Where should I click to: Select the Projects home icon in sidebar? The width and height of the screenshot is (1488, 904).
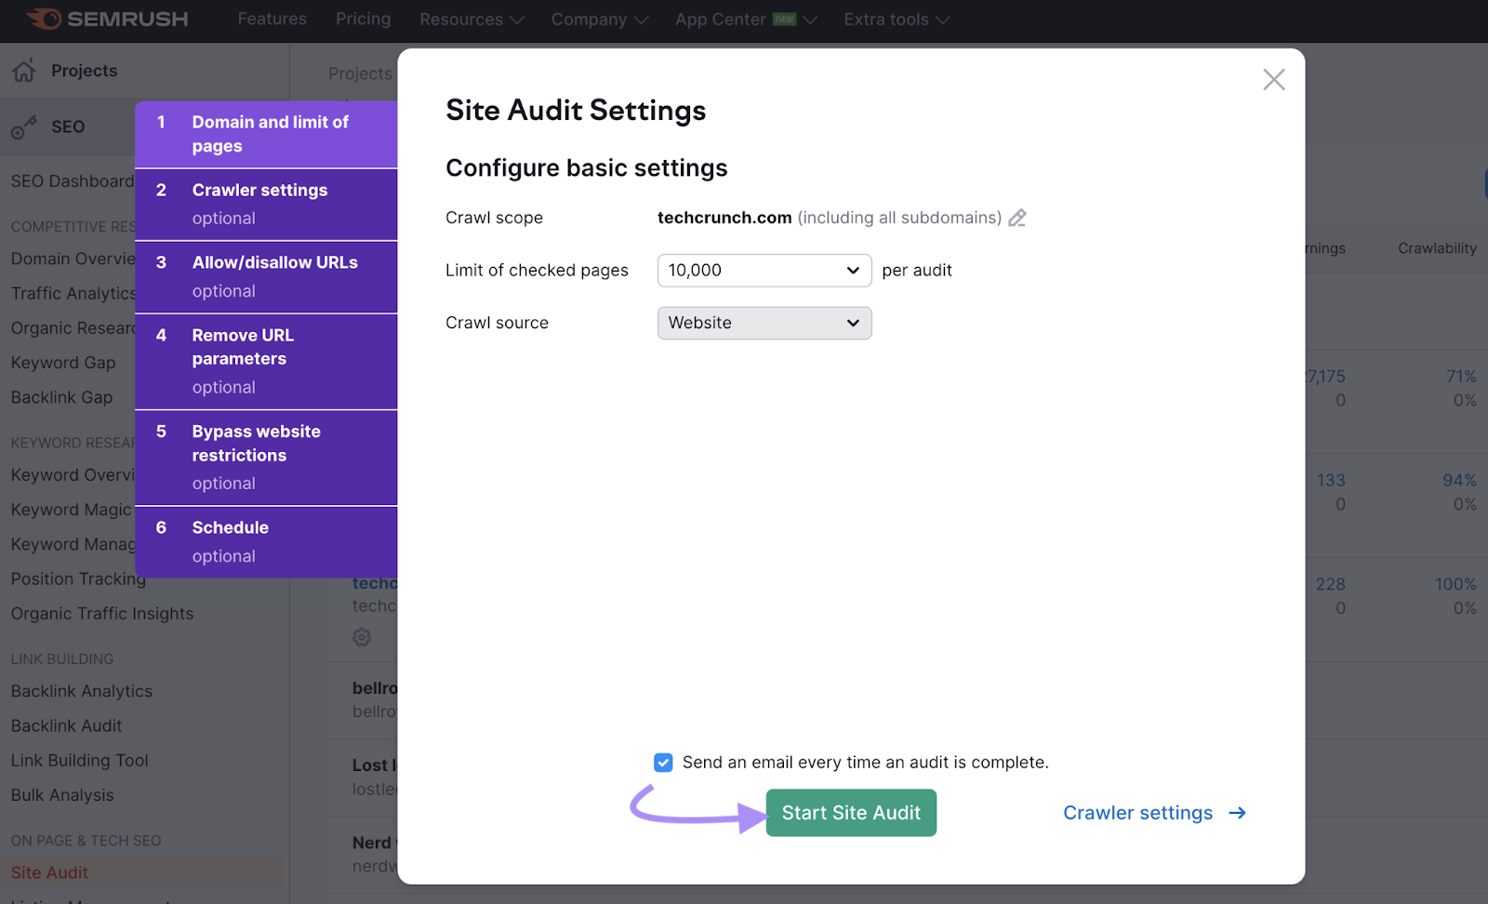(x=23, y=70)
